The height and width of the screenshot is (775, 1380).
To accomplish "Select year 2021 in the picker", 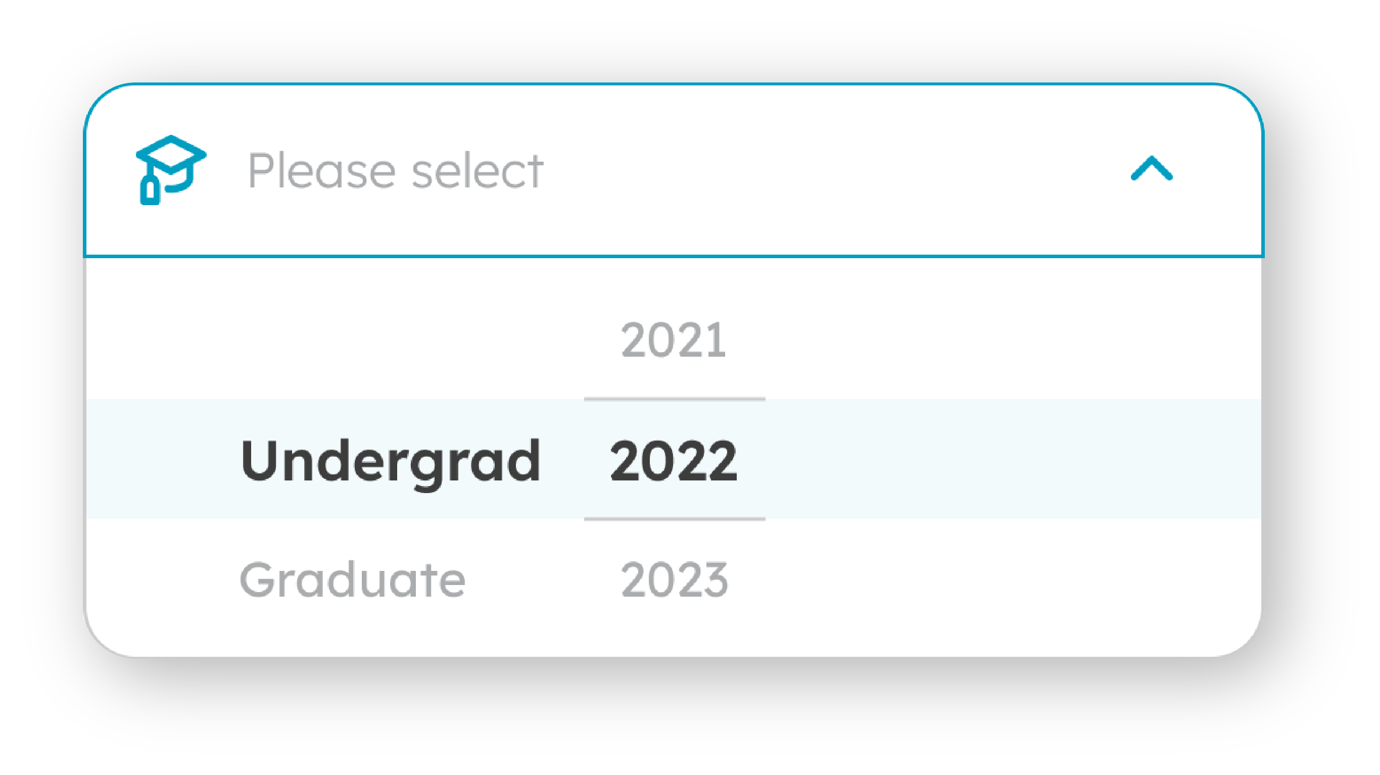I will coord(674,340).
